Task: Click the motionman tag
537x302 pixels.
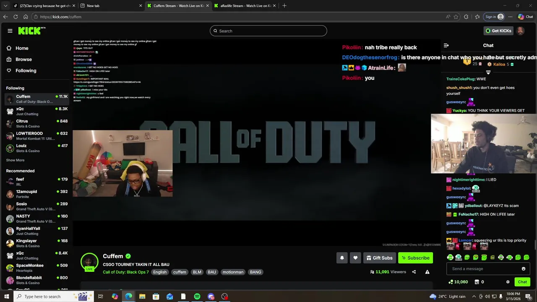Action: 233,272
